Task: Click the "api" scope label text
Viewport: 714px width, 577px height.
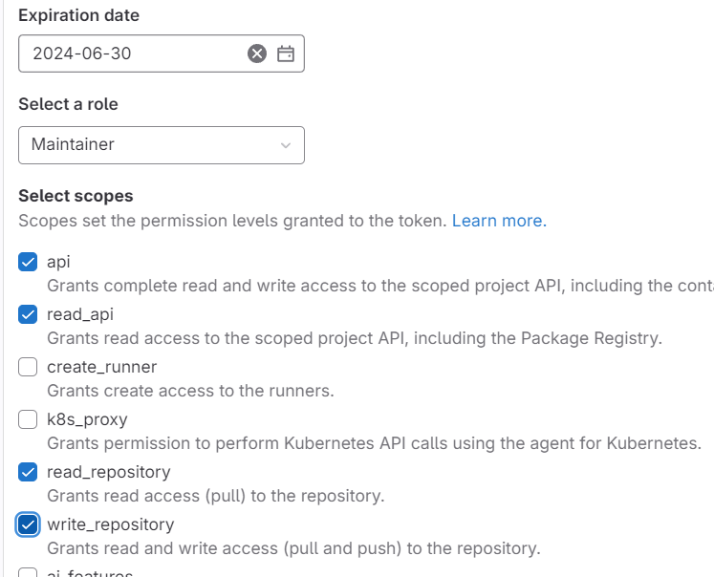Action: [58, 262]
